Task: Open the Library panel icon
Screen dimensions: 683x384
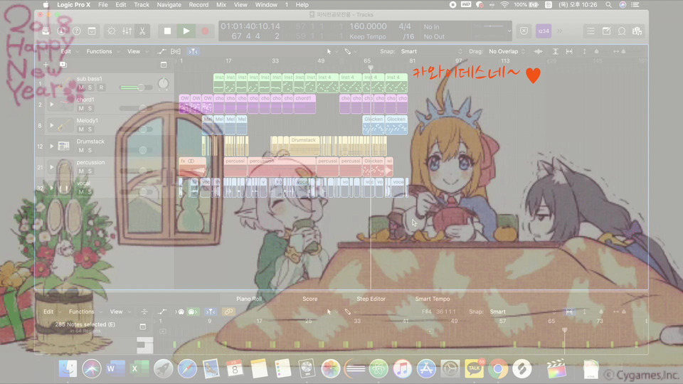Action: pos(46,31)
